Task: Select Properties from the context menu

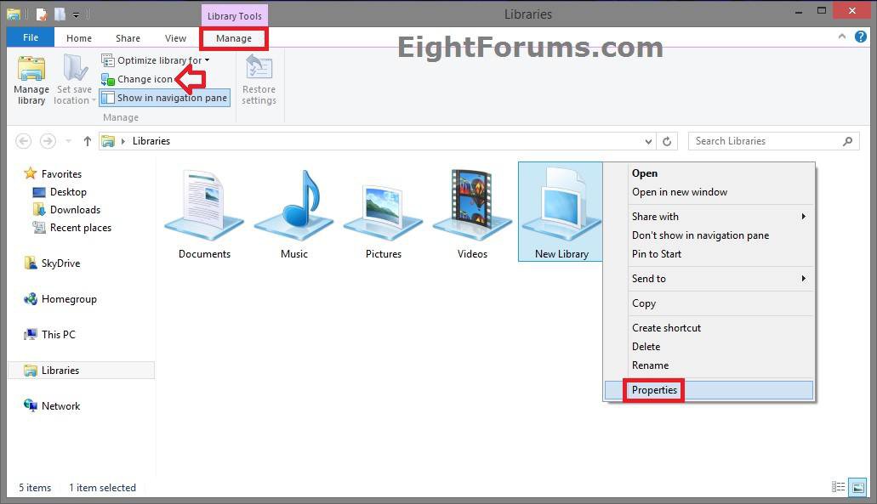Action: (654, 389)
